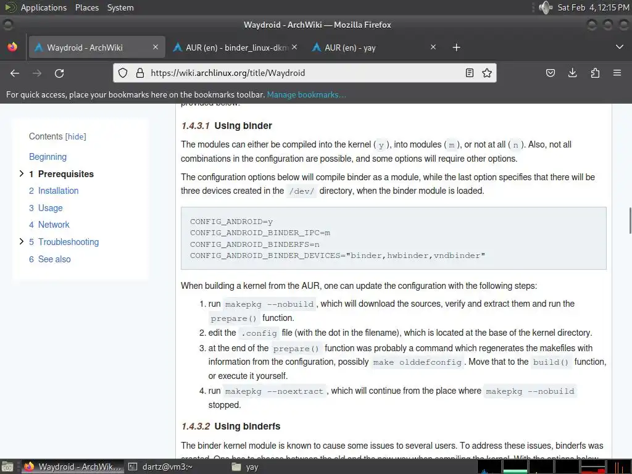632x474 pixels.
Task: Toggle reader view icon in address bar
Action: 470,73
